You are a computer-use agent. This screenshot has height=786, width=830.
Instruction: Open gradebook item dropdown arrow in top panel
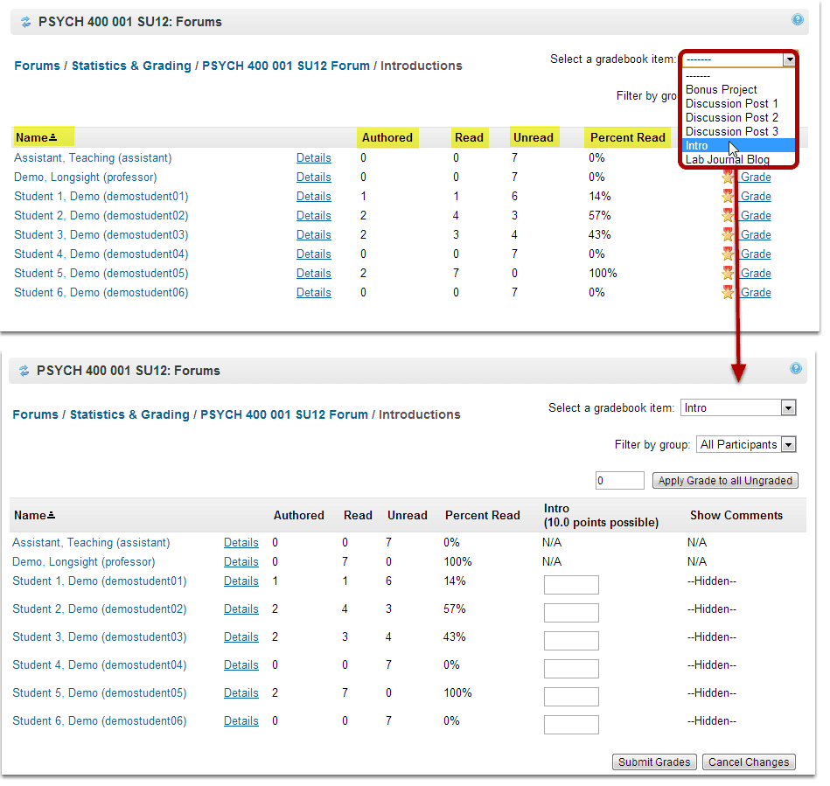coord(789,59)
